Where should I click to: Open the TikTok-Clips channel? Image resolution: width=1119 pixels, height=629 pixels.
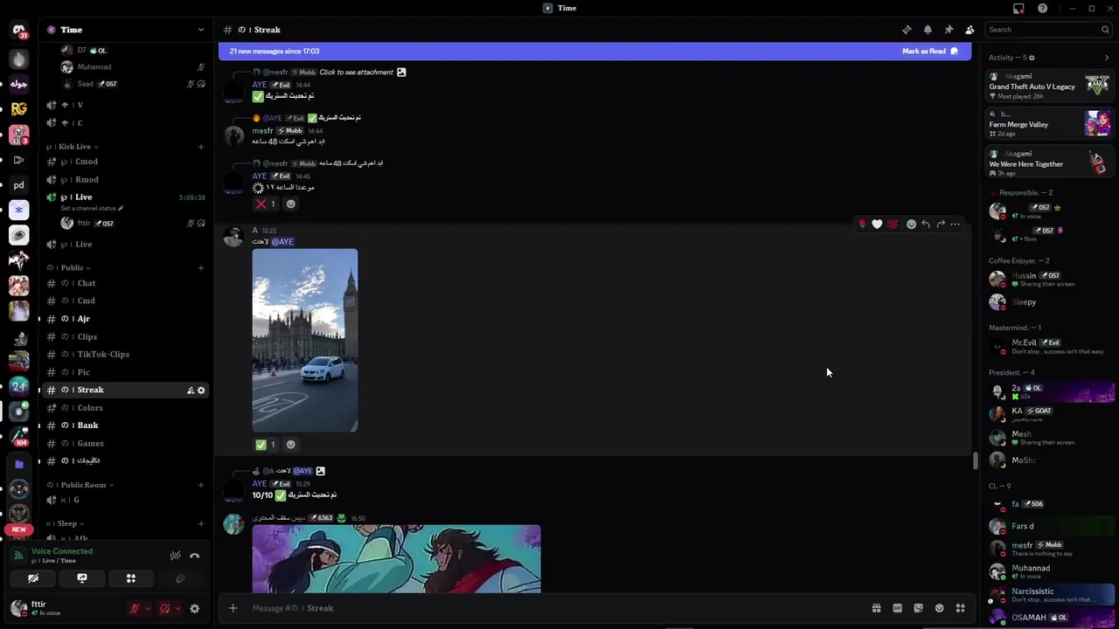[x=126, y=354]
